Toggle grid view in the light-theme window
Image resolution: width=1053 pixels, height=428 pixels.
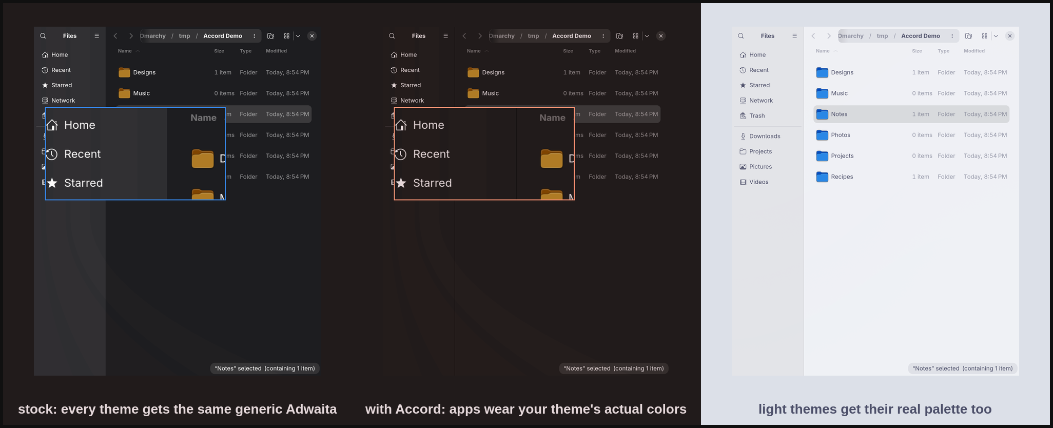tap(984, 36)
